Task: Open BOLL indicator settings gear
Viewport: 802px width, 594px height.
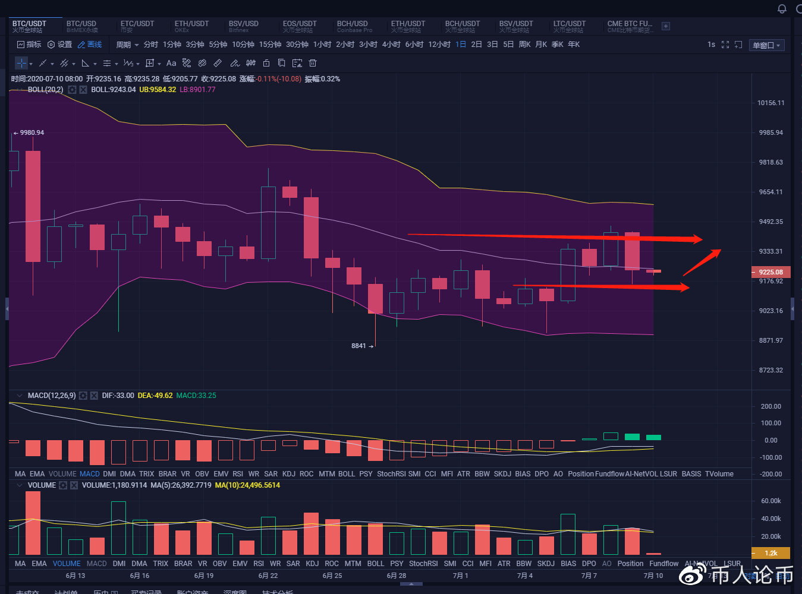Action: tap(72, 90)
